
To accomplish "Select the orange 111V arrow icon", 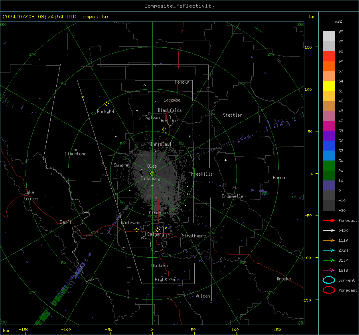I will 329,240.
